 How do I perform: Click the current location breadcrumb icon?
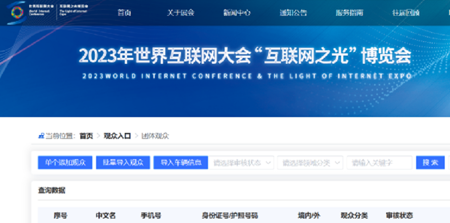pos(41,136)
